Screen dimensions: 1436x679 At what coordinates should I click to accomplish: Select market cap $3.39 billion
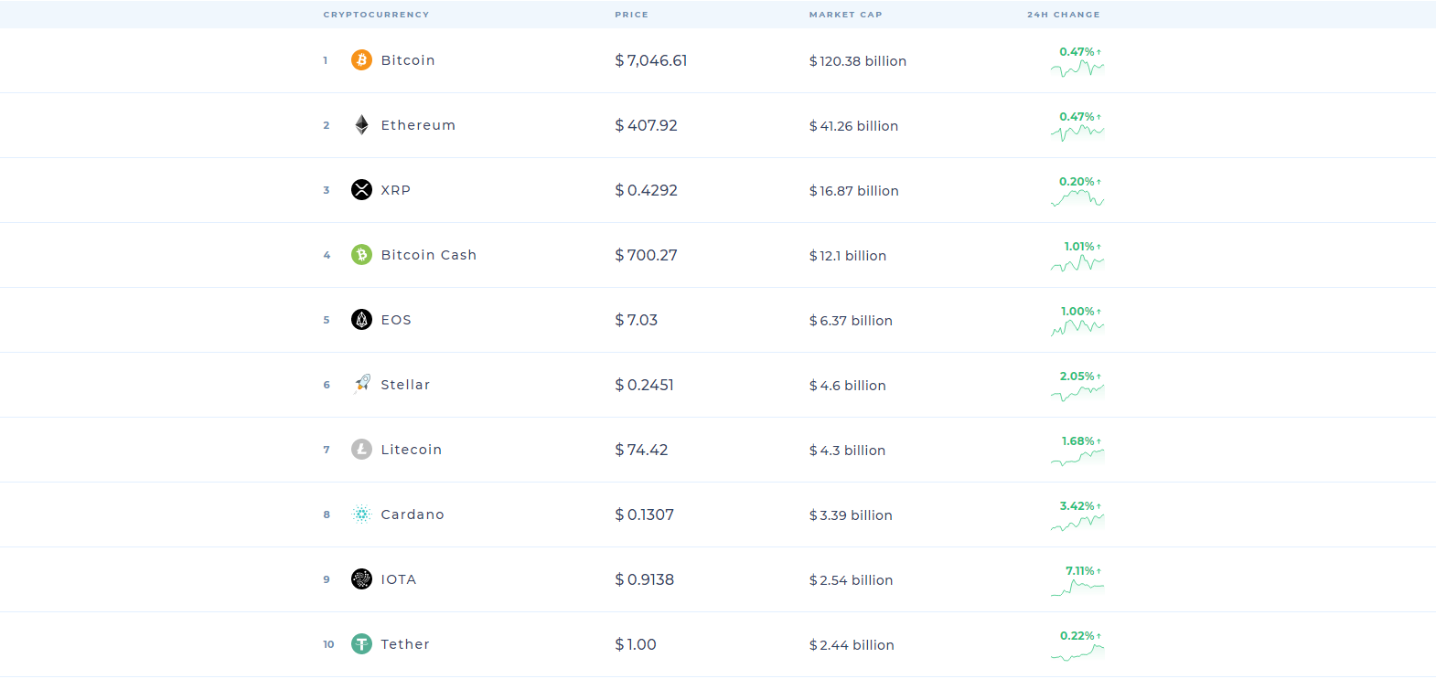tap(851, 515)
